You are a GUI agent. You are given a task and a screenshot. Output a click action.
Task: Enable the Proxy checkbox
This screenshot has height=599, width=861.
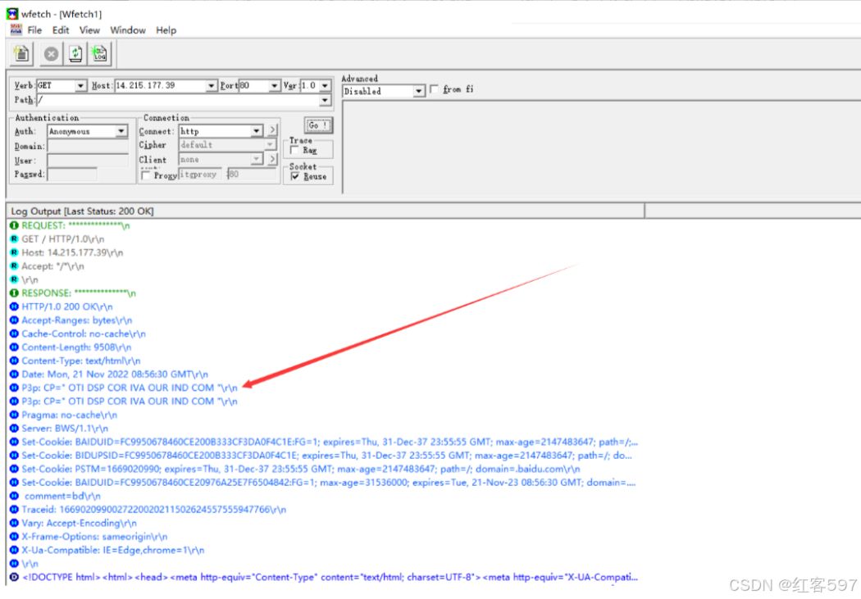(x=145, y=175)
